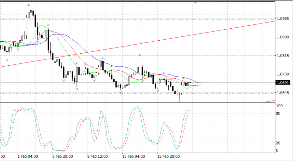Screen dimensions: 293x161
Task: Click the stochastic 20 level label
Action: coord(279,143)
